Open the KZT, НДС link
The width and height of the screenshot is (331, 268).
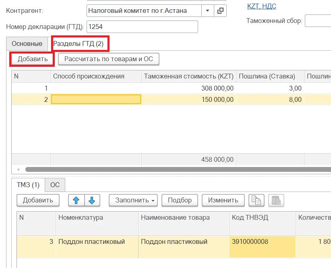tap(262, 6)
